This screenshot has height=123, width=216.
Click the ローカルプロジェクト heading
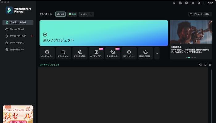click(49, 65)
